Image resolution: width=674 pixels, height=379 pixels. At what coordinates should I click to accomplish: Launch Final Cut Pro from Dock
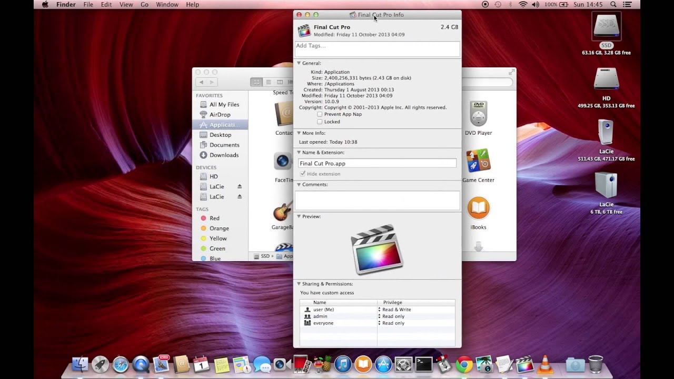pyautogui.click(x=524, y=364)
